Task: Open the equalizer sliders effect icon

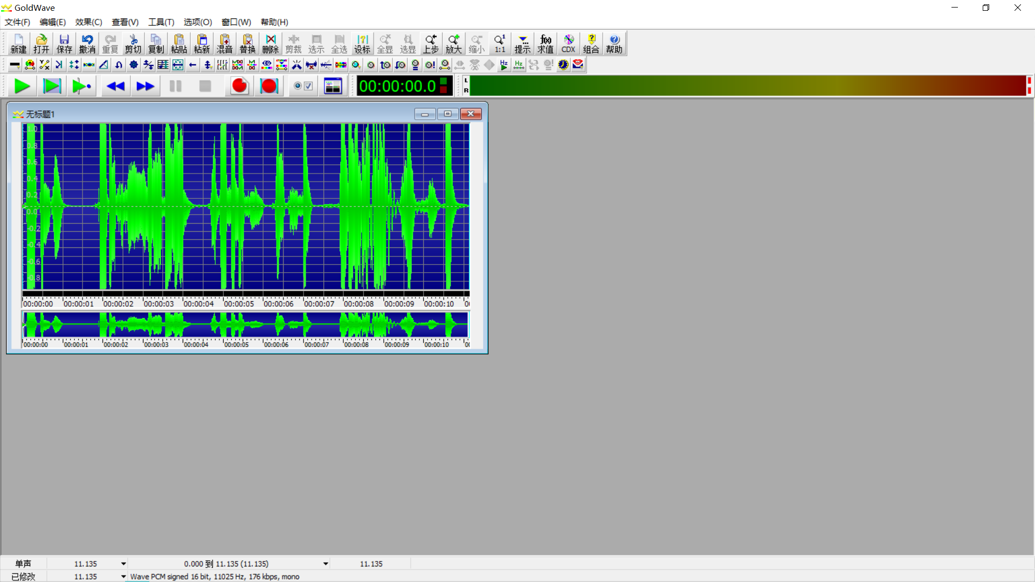Action: point(223,65)
